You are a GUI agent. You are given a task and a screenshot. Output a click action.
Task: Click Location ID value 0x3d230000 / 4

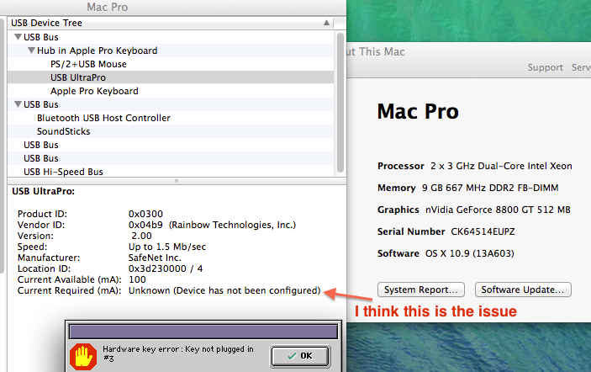click(x=166, y=268)
